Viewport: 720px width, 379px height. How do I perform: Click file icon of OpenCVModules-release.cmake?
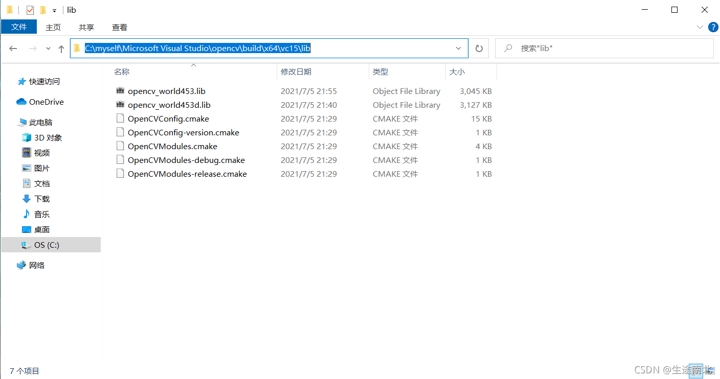point(120,174)
